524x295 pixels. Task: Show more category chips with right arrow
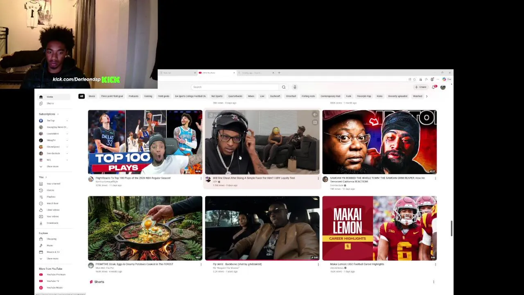427,96
